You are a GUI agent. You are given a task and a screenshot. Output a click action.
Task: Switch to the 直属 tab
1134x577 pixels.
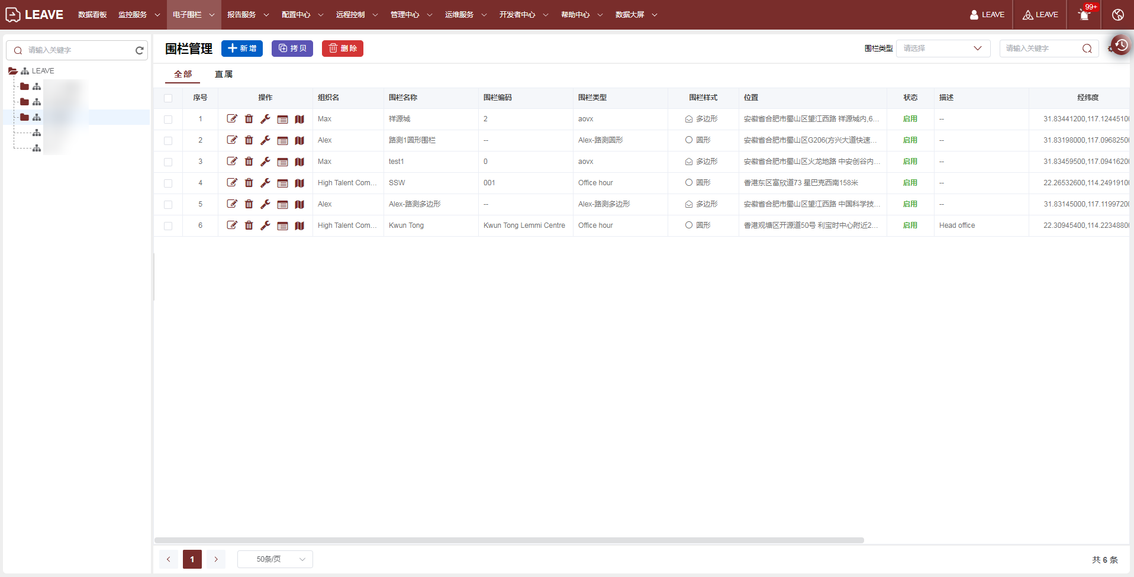pyautogui.click(x=223, y=74)
